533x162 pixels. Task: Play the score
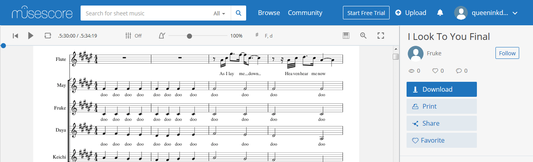[x=31, y=36]
